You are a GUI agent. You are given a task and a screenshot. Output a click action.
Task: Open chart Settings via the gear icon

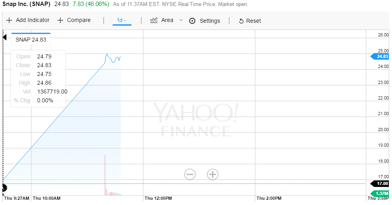coord(192,21)
